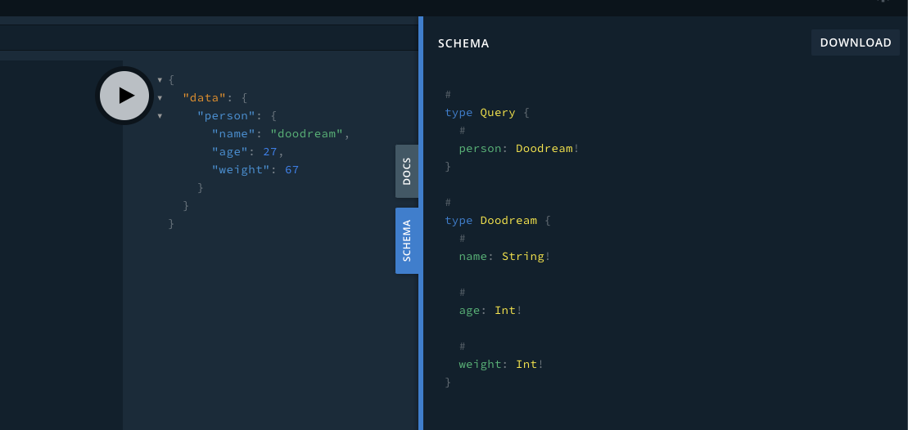Image resolution: width=908 pixels, height=430 pixels.
Task: Click the Doodream type definition name
Action: (x=508, y=220)
